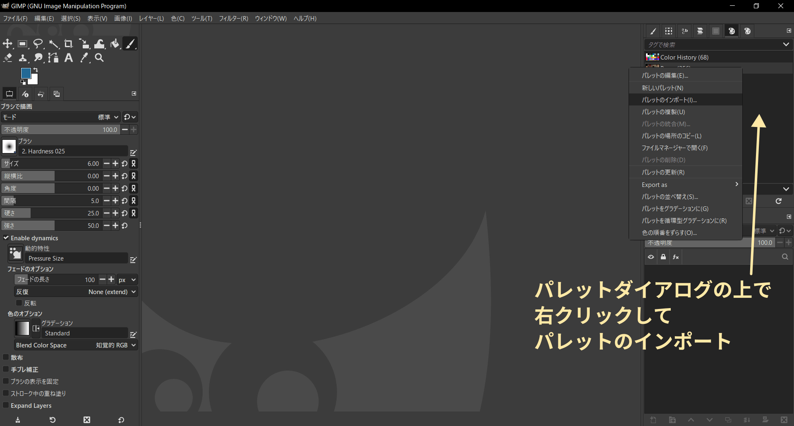The height and width of the screenshot is (426, 794).
Task: Enable ストローク中の重ね塗り checkbox
Action: pos(6,393)
